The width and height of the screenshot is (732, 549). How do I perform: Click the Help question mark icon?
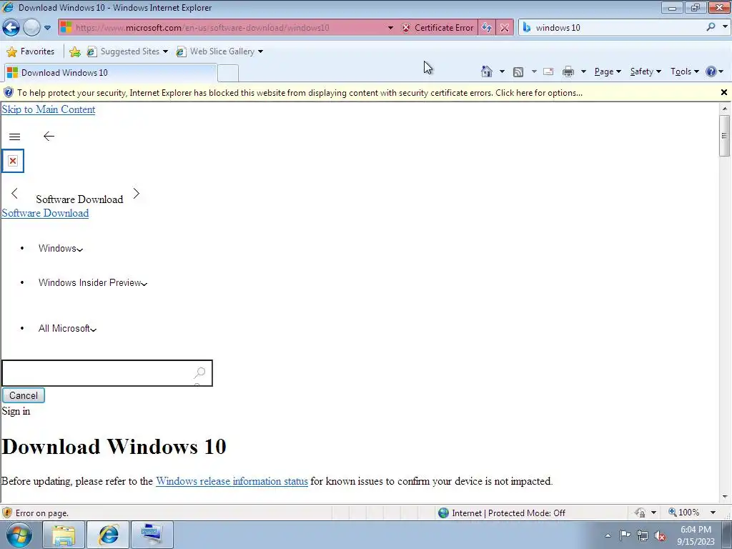tap(711, 71)
